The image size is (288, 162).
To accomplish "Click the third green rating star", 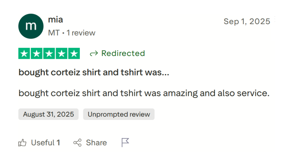I will 49,53.
